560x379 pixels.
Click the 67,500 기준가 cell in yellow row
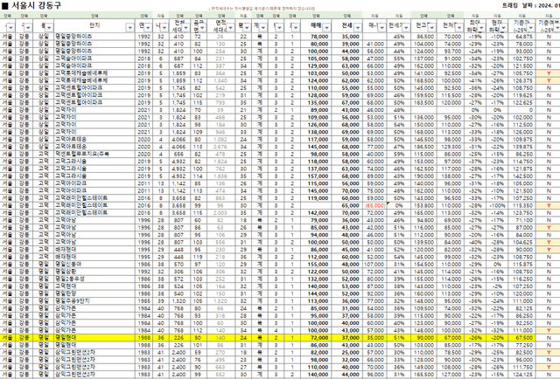[522, 338]
